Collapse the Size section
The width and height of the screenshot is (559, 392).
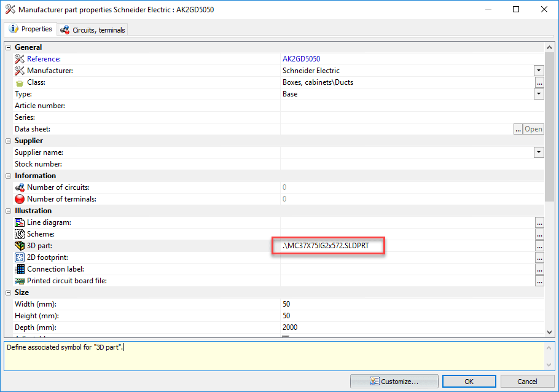tap(8, 292)
